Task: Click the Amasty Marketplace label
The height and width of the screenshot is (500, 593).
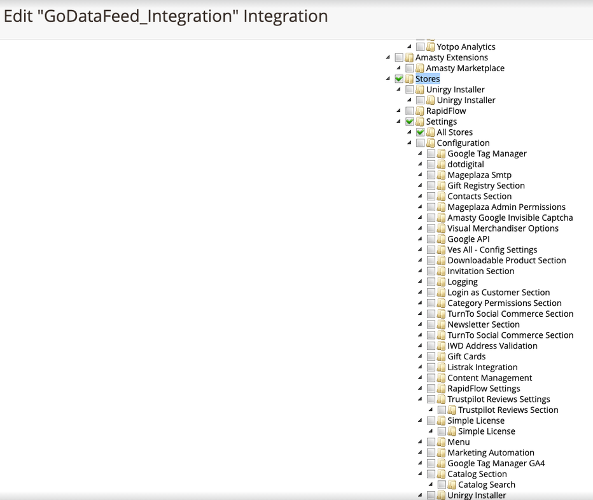Action: pos(465,68)
